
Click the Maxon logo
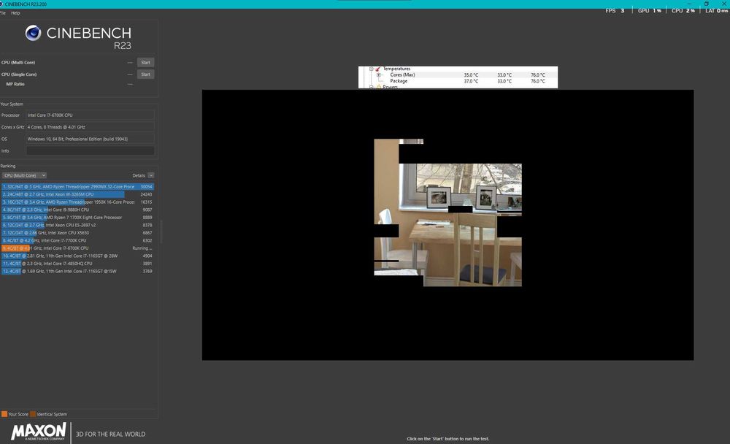(39, 432)
